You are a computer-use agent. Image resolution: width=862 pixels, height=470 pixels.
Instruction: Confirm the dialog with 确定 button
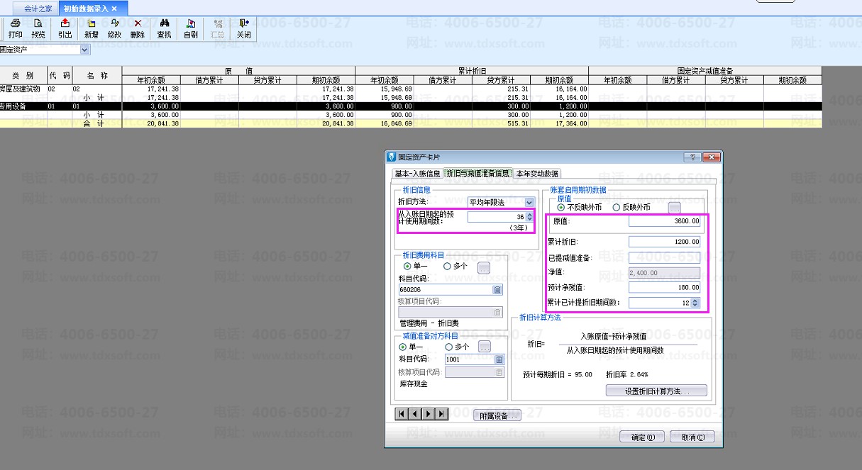[642, 437]
